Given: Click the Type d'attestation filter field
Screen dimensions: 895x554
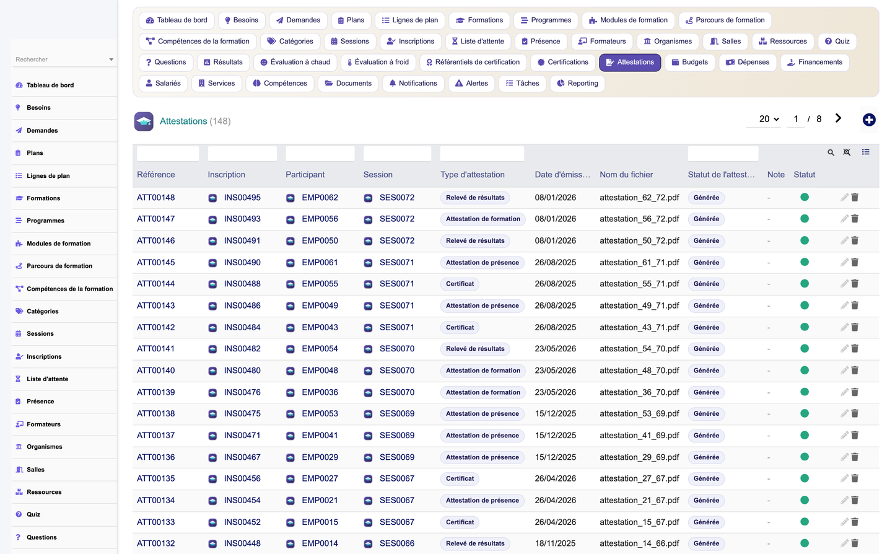Looking at the screenshot, I should pyautogui.click(x=482, y=153).
